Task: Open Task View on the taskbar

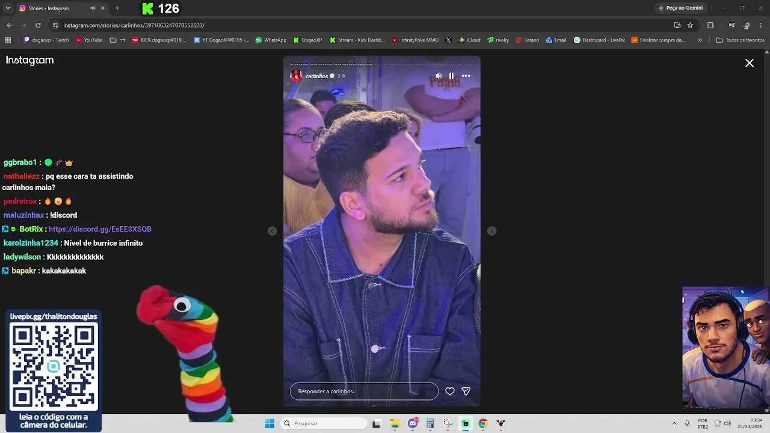Action: pyautogui.click(x=376, y=423)
